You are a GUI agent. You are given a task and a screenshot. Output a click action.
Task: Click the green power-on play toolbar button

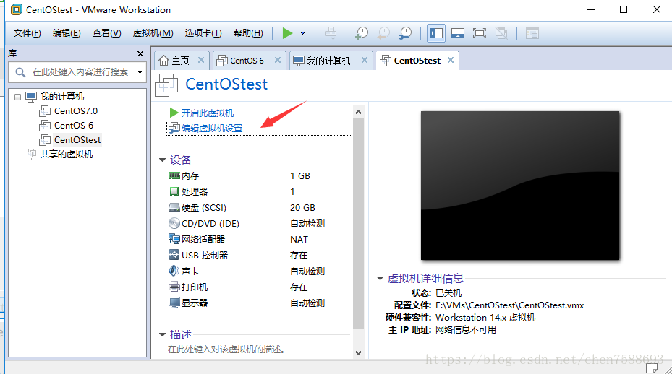(287, 33)
